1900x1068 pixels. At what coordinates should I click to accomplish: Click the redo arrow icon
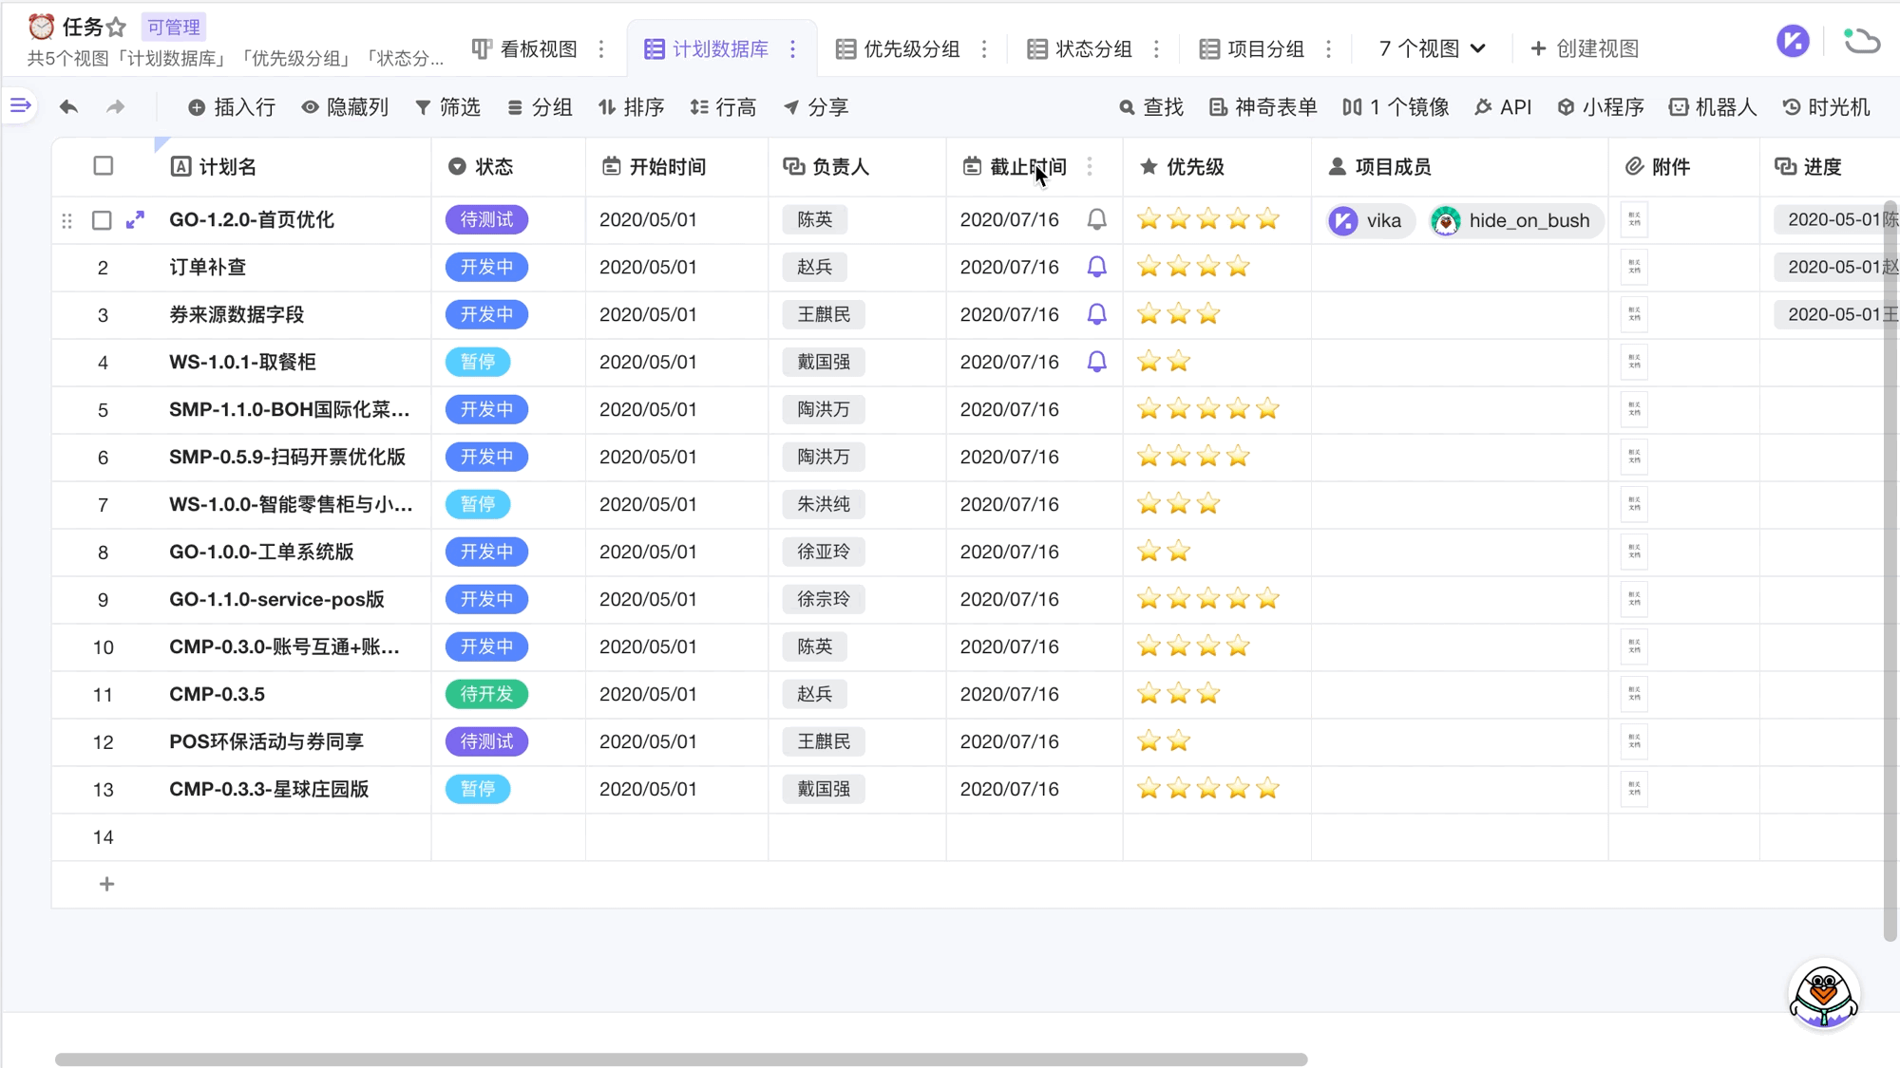tap(115, 107)
